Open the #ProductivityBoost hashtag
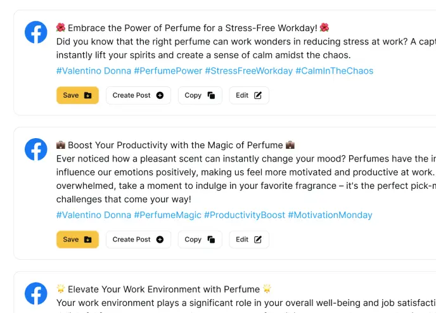 245,215
